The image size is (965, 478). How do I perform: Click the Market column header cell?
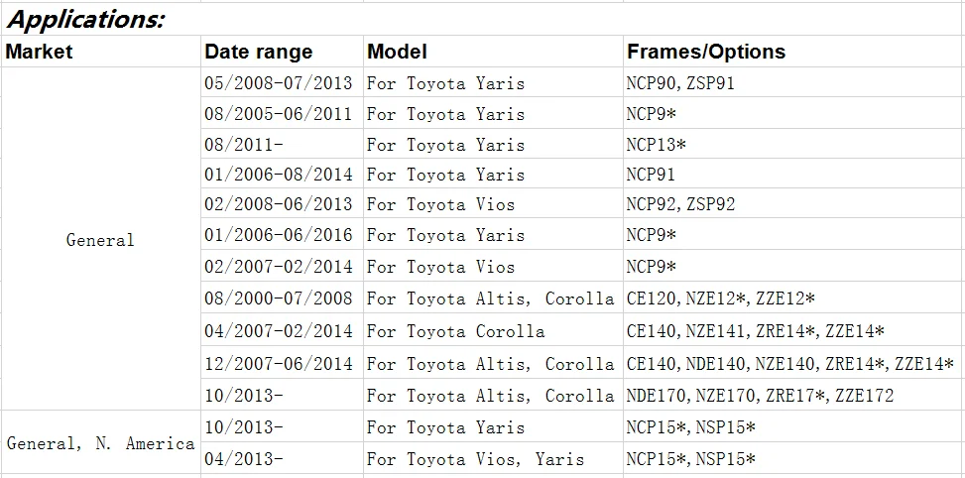coord(101,52)
